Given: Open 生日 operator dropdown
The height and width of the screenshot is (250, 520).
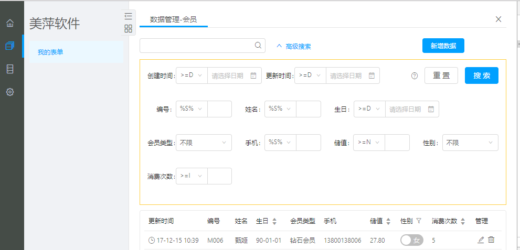Looking at the screenshot, I should (369, 109).
